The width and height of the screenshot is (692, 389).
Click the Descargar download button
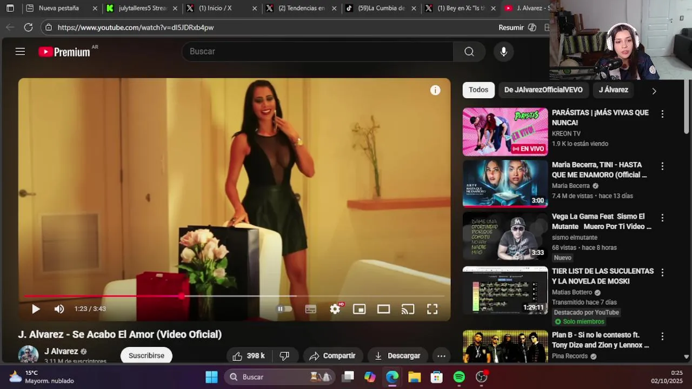[x=397, y=356]
